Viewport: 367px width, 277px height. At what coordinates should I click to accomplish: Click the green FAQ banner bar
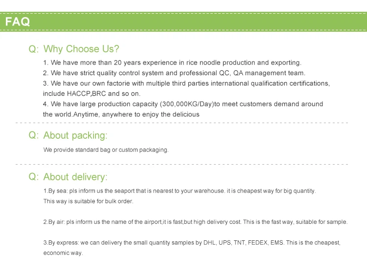click(x=183, y=21)
